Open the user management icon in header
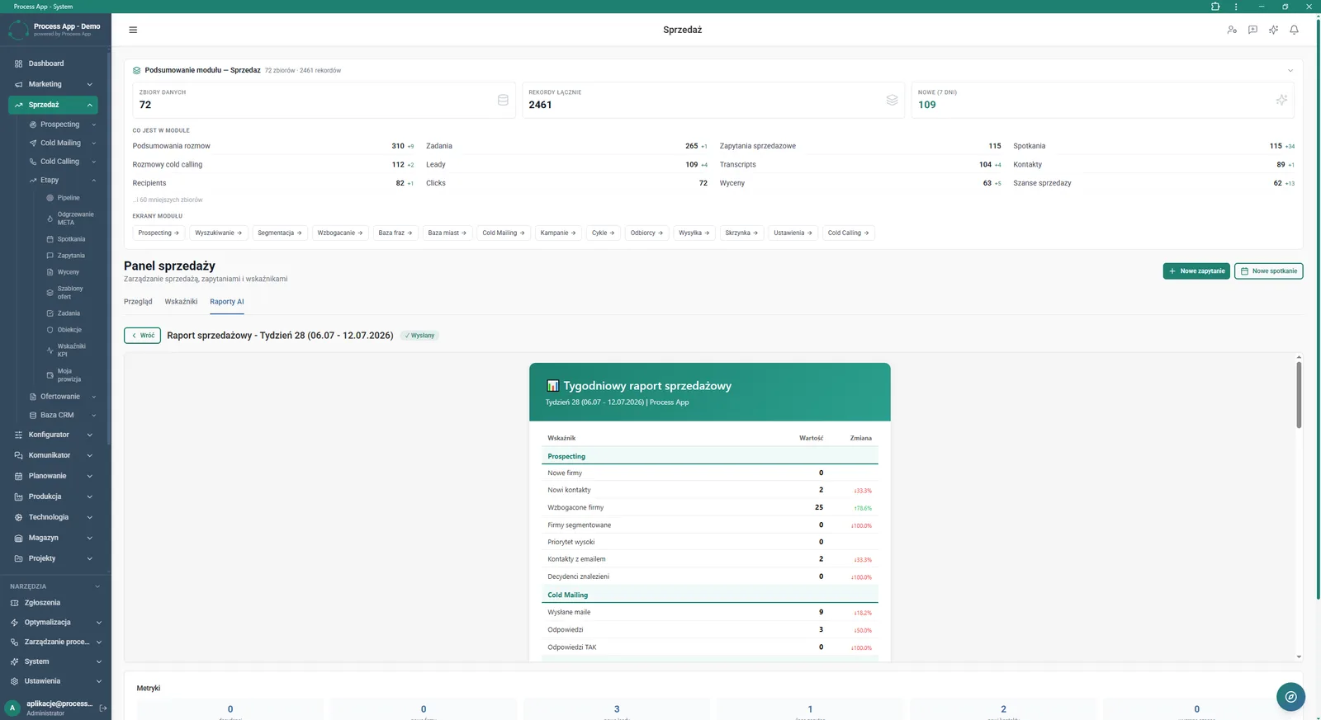 pyautogui.click(x=1232, y=30)
